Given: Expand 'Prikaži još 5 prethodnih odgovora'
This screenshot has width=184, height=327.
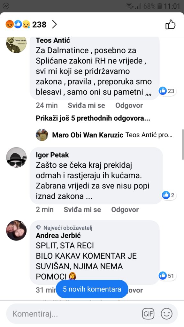Looking at the screenshot, I should tap(93, 118).
